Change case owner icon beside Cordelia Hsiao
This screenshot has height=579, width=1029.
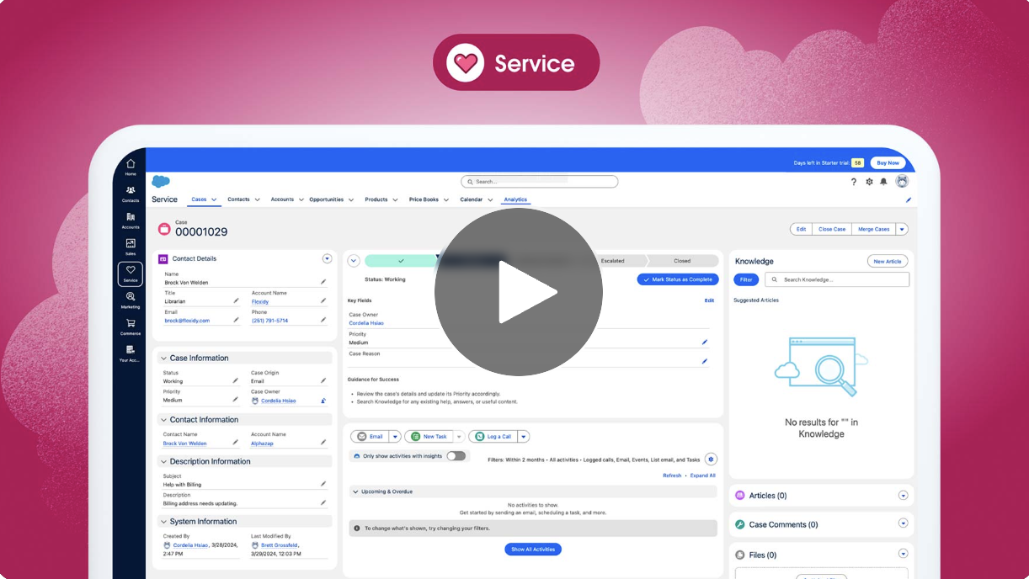323,401
